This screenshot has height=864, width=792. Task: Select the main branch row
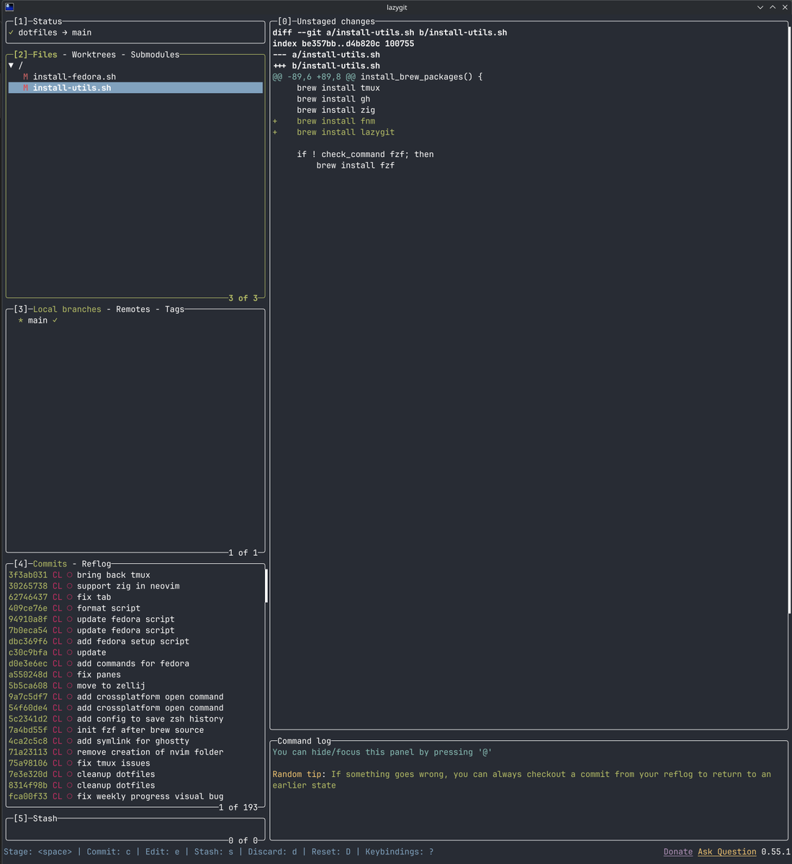click(x=135, y=320)
